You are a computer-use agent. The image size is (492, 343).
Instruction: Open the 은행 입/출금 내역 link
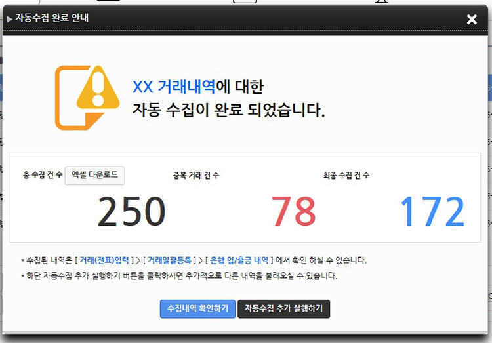[x=239, y=260]
